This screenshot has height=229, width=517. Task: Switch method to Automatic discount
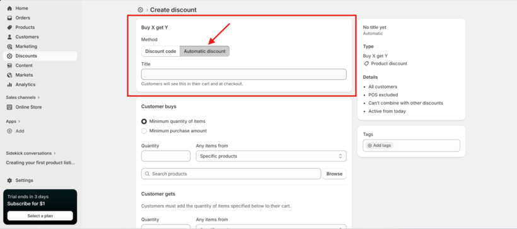point(205,52)
